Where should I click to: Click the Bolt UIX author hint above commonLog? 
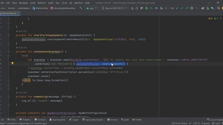click(21, 93)
